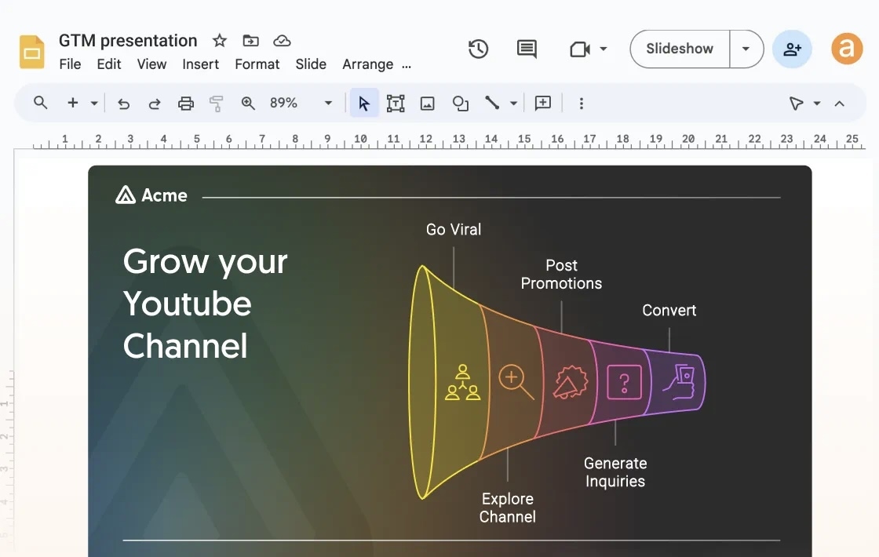Open the Slide menu

point(311,64)
